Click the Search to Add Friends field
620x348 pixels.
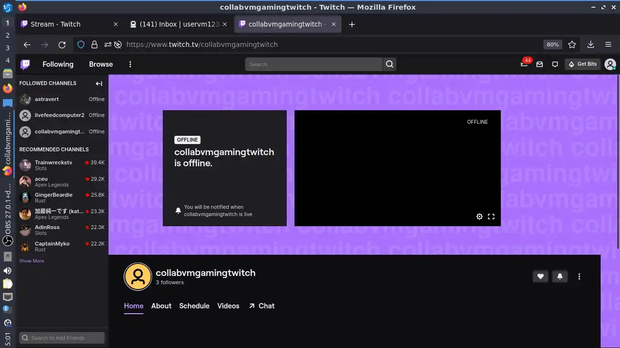(62, 338)
